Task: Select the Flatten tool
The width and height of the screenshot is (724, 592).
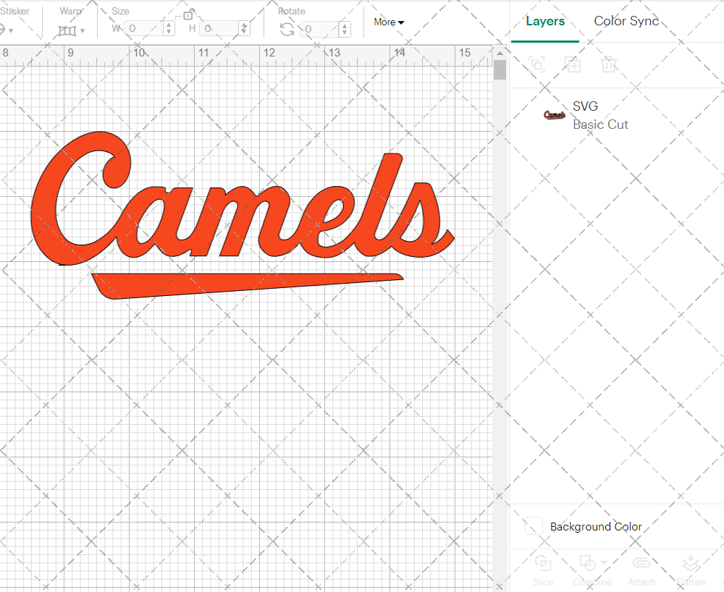Action: [690, 563]
